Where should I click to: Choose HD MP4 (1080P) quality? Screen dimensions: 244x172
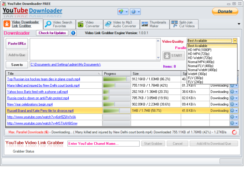pos(212,50)
